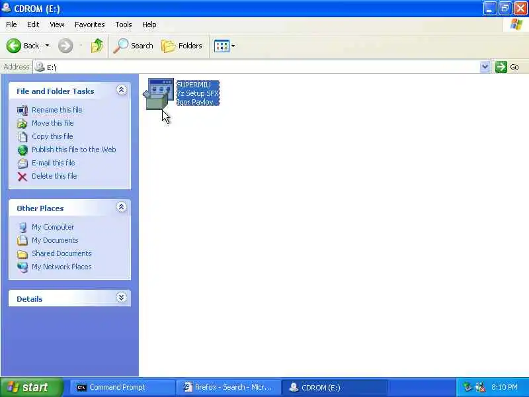Switch to firefox Search taskbar window
Viewport: 529px width, 397px height.
pos(228,387)
